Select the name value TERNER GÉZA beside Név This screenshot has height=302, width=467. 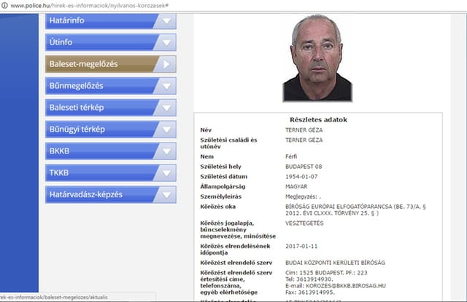tap(304, 130)
